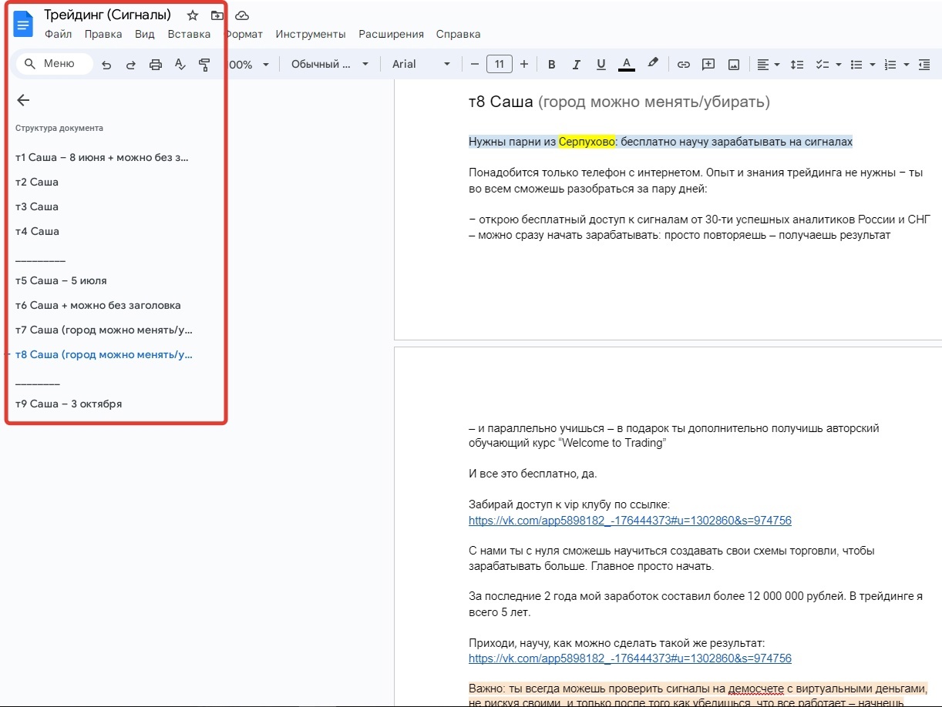
Task: Click the print icon
Action: tap(156, 65)
